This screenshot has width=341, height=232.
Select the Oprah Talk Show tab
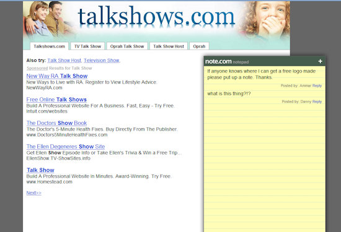(x=127, y=46)
